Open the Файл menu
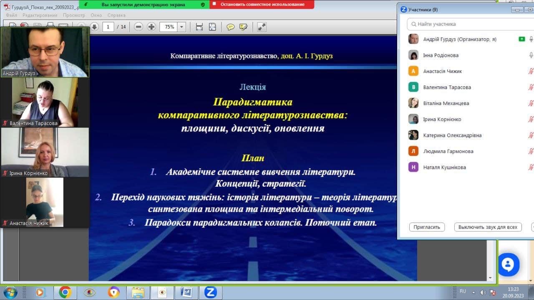This screenshot has width=534, height=300. (x=11, y=15)
